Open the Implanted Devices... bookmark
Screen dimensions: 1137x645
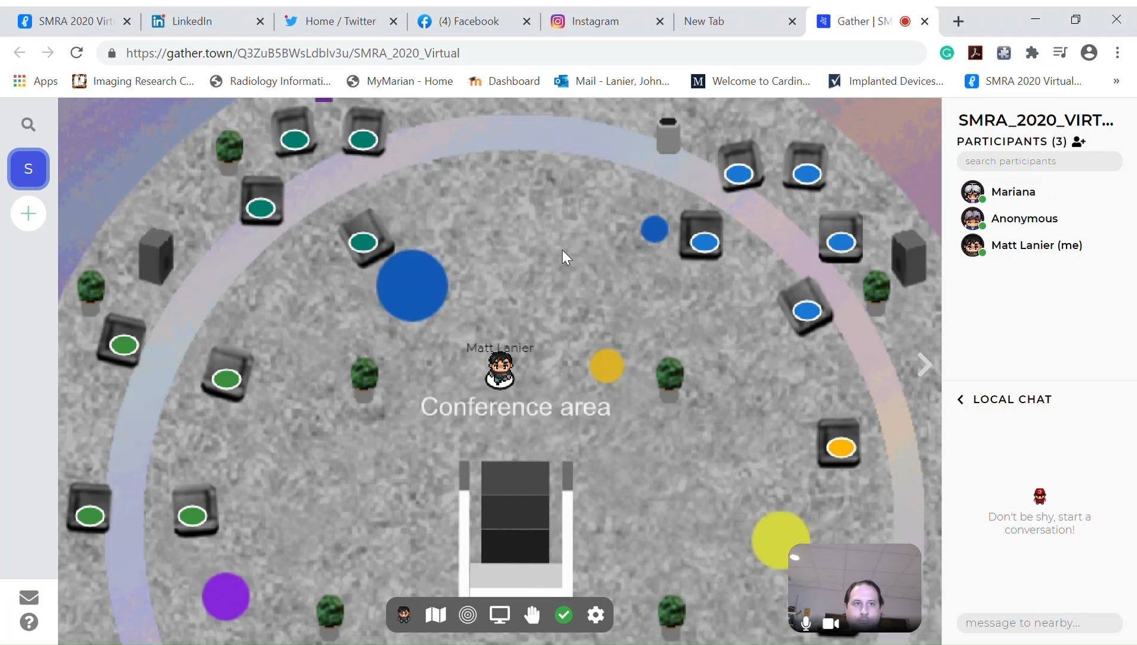(x=886, y=81)
